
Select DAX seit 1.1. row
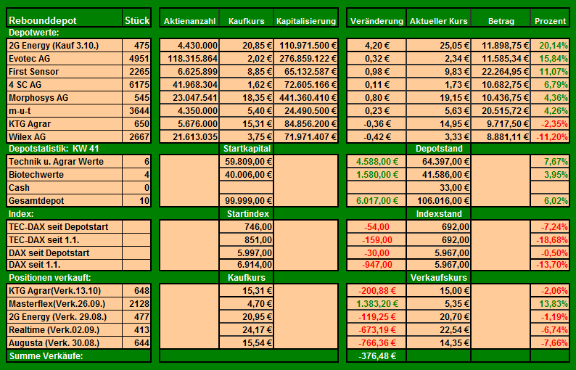(65, 265)
